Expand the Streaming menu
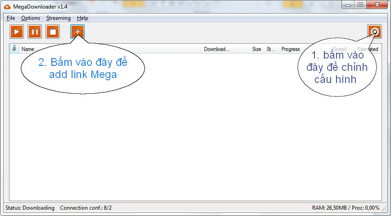This screenshot has height=216, width=391. point(58,18)
